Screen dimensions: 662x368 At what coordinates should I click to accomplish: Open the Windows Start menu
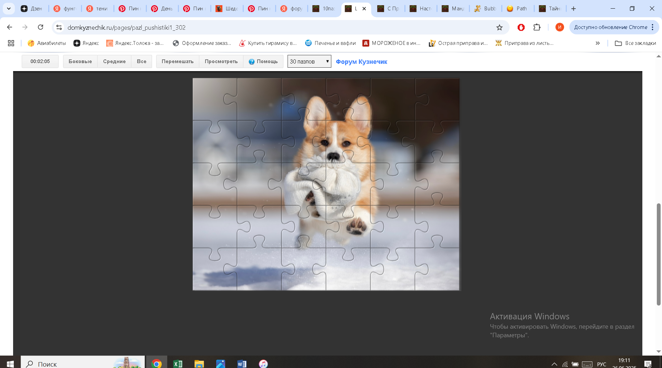(x=10, y=364)
